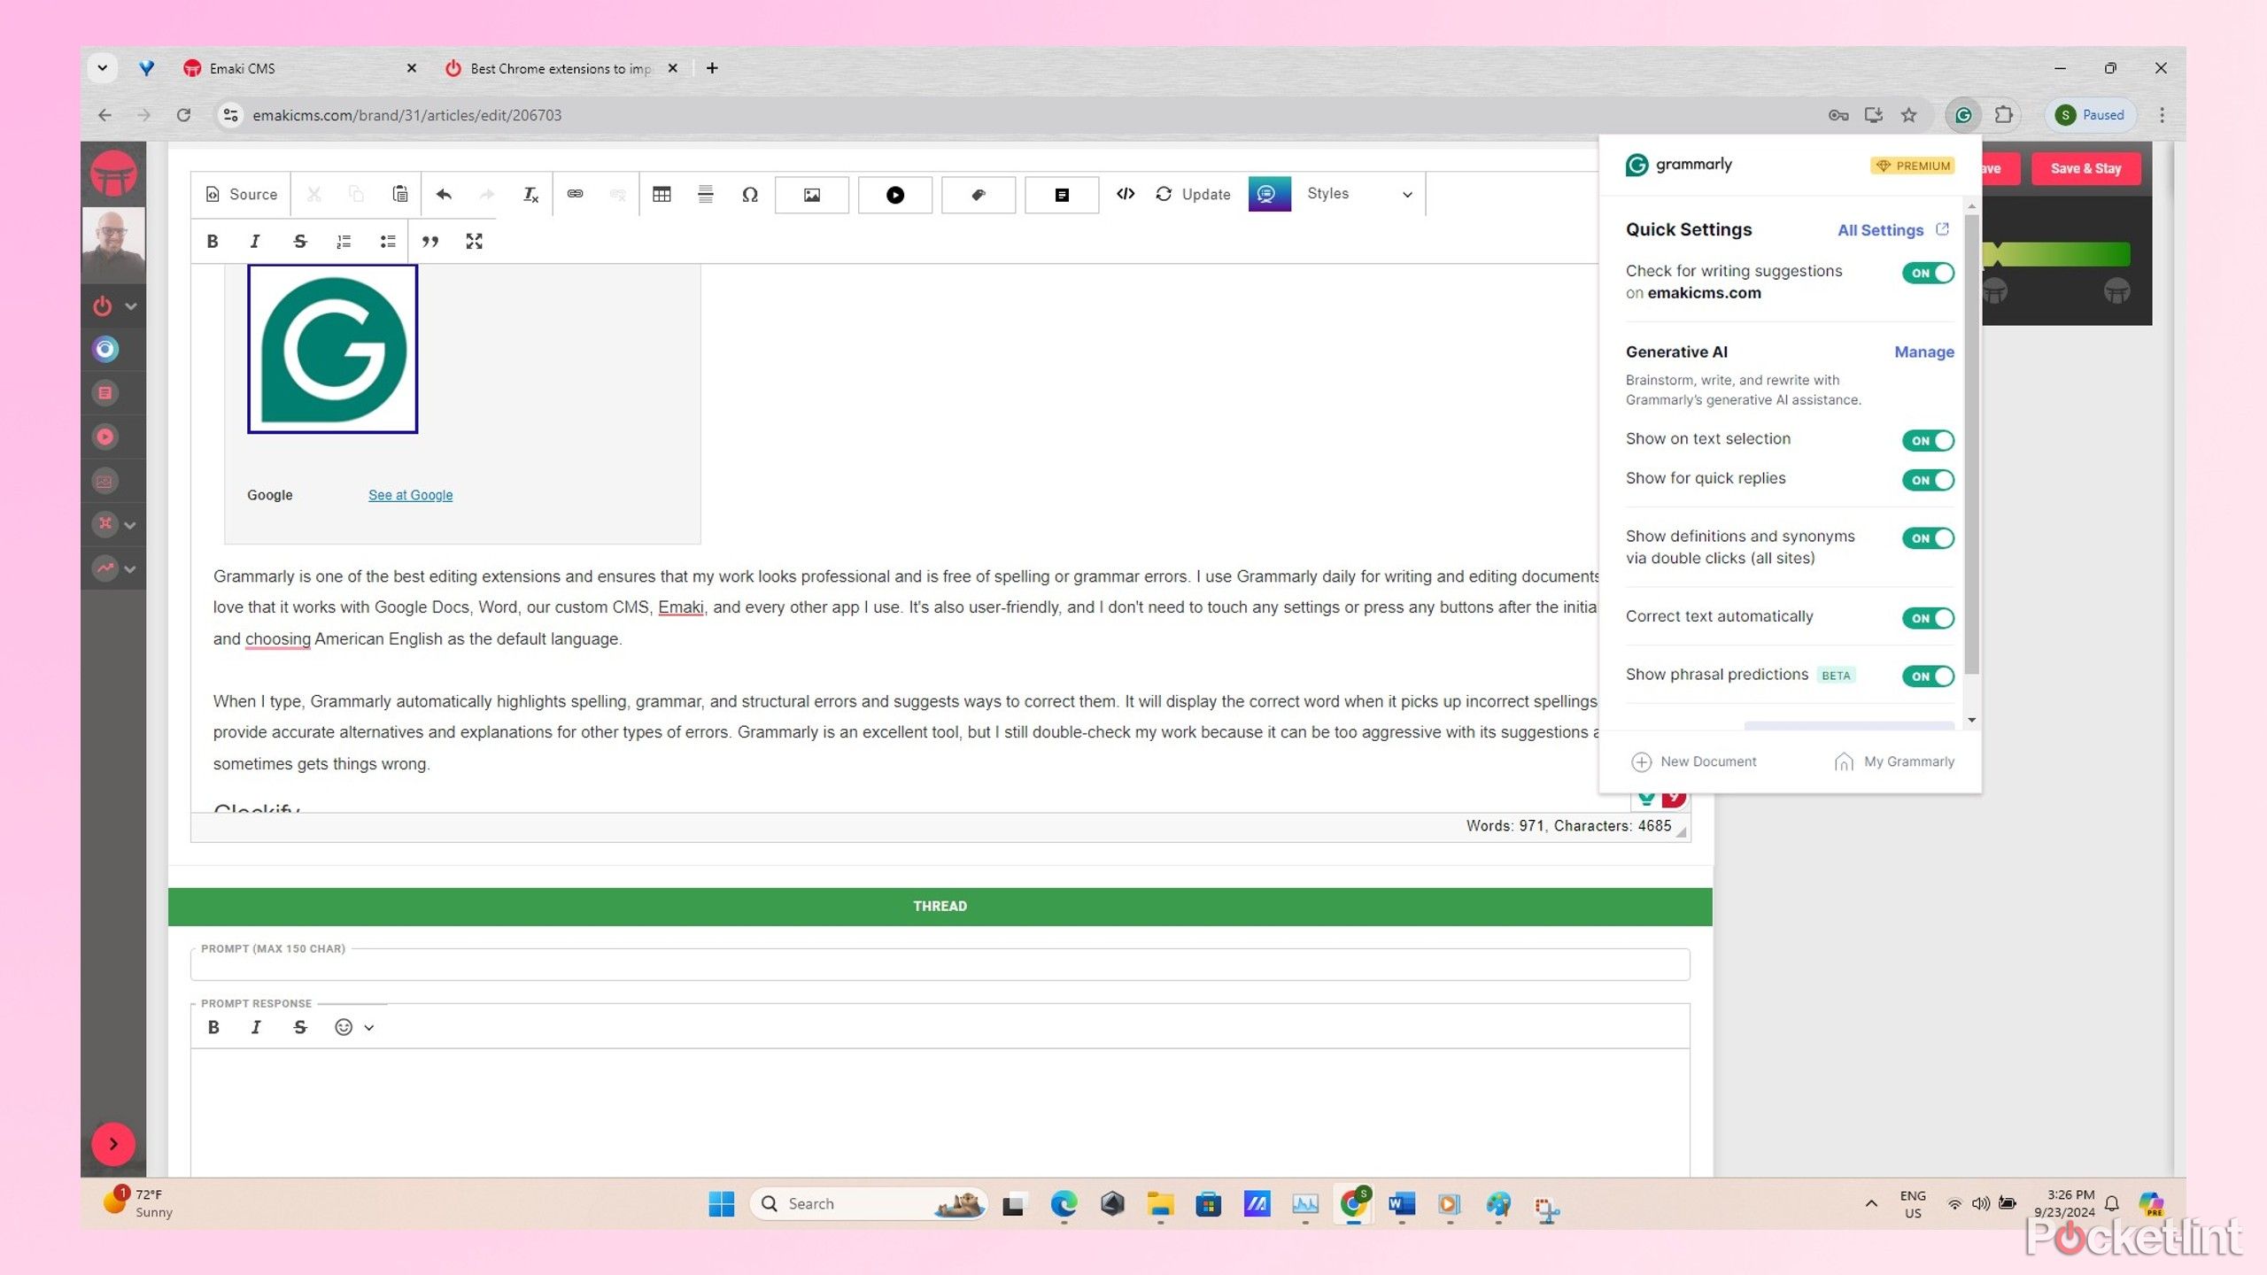This screenshot has width=2267, height=1275.
Task: Maximize the editor with the expand icon
Action: tap(474, 241)
